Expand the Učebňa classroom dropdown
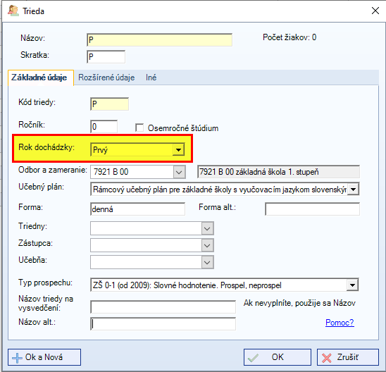Viewport: 386px width, 372px height. (x=207, y=262)
